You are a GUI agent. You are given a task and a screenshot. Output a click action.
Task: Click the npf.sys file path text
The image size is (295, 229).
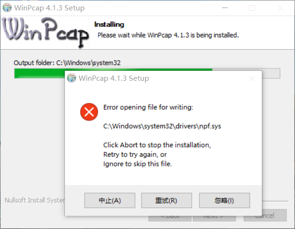162,126
